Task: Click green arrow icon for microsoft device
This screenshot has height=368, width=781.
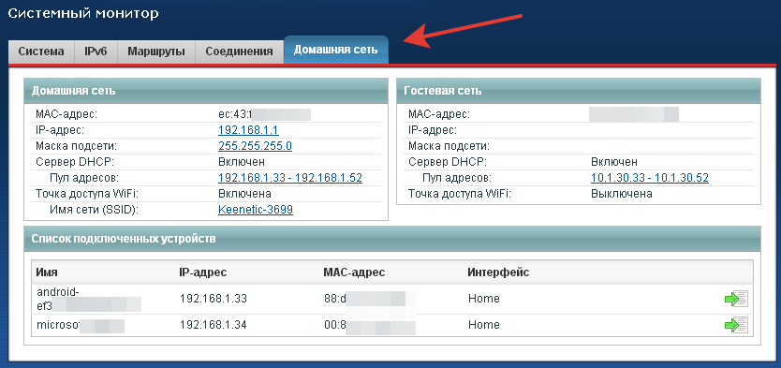Action: pos(736,325)
